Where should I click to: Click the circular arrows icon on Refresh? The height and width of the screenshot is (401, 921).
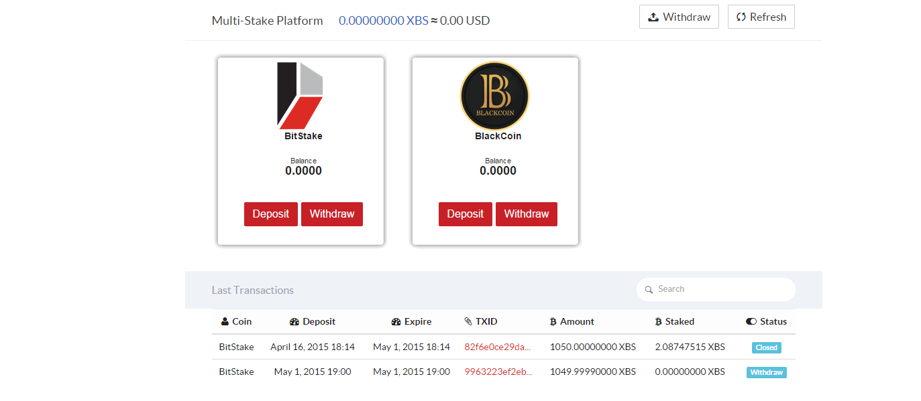point(741,17)
